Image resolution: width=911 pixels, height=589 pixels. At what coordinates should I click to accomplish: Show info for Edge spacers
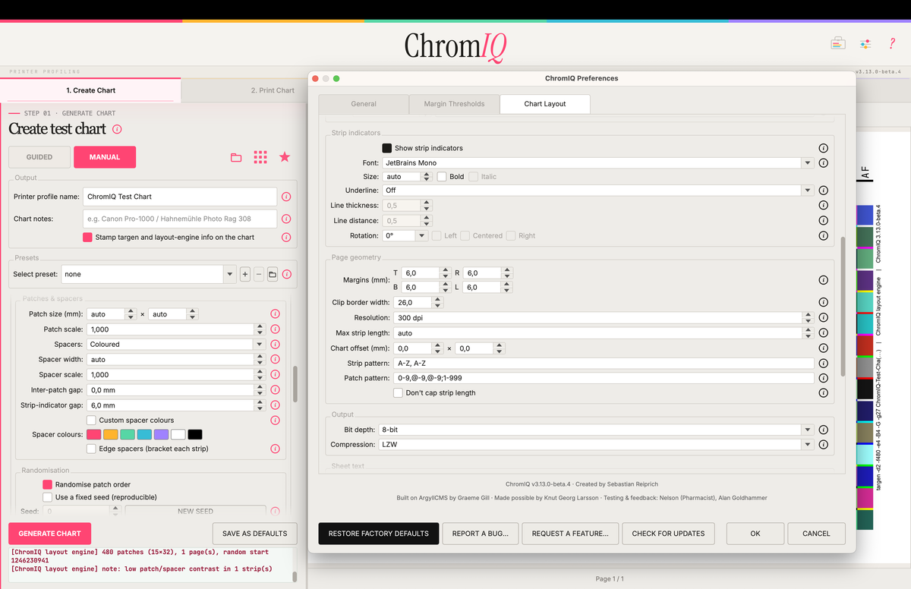click(x=275, y=449)
